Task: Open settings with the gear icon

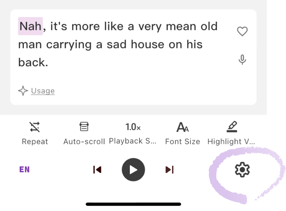Action: [242, 170]
